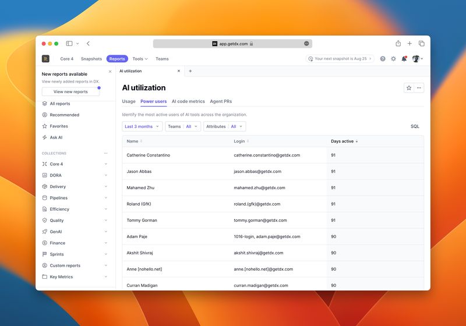
Task: Switch to the AI code metrics tab
Action: click(188, 101)
